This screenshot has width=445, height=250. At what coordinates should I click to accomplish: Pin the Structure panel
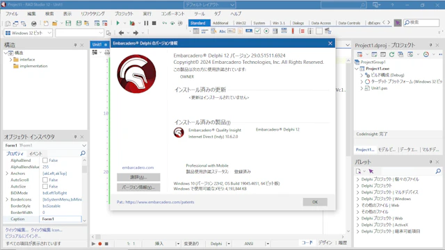click(75, 44)
